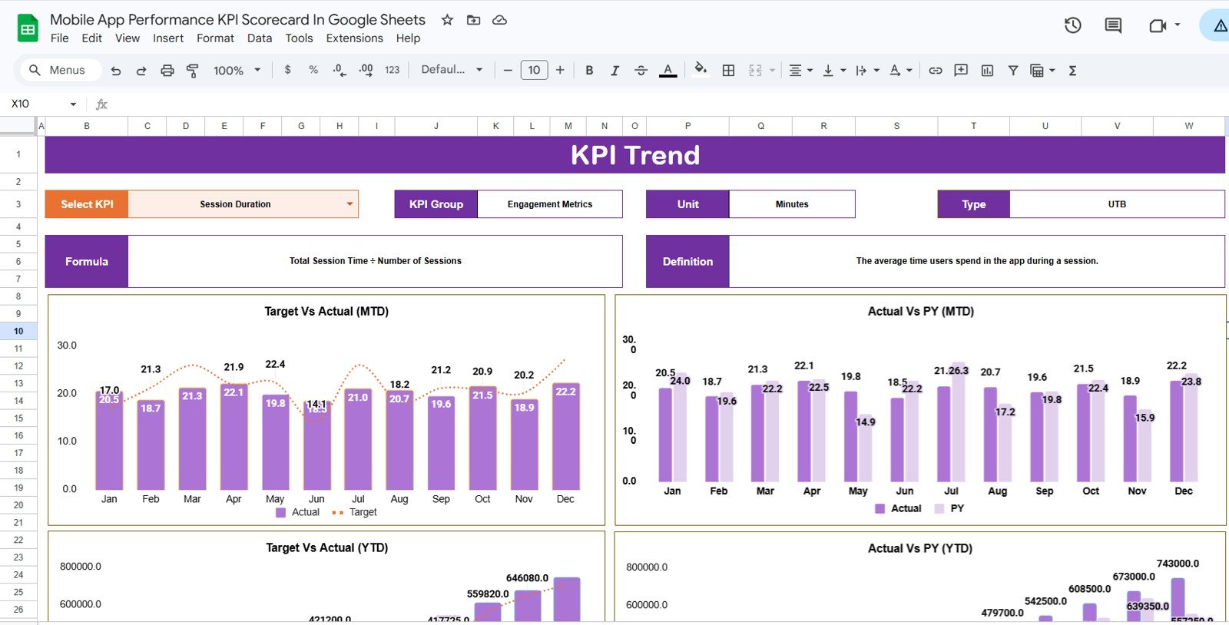Click the font size field
Viewport: 1229px width, 625px height.
[534, 70]
